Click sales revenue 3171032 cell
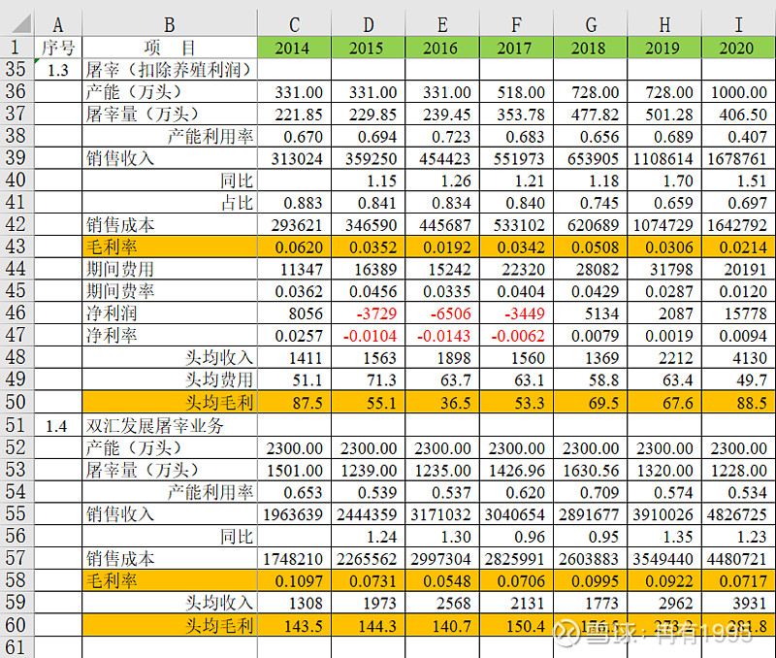This screenshot has width=776, height=658. [442, 514]
